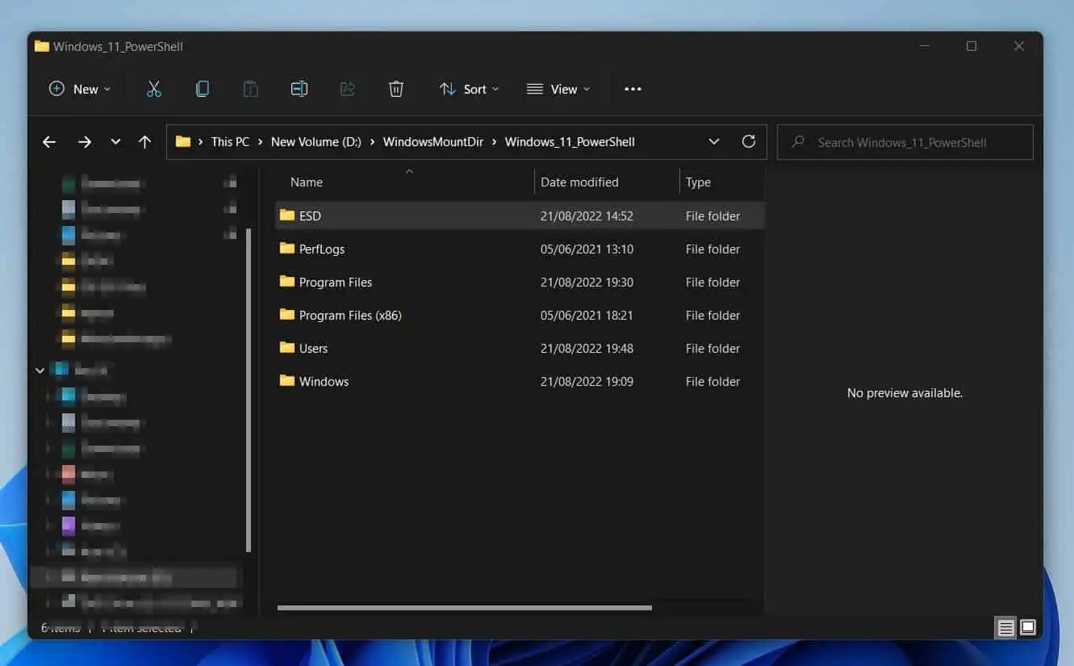Click the date 21/08/2022 19:30
Image resolution: width=1074 pixels, height=666 pixels.
(587, 283)
